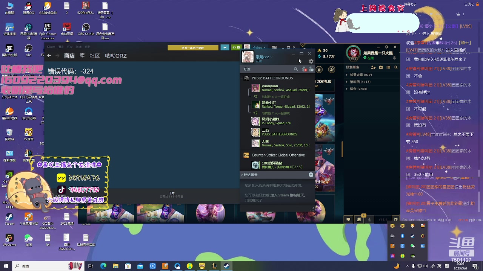Open Microsoft Edge from taskbar
The width and height of the screenshot is (483, 271).
tap(103, 266)
